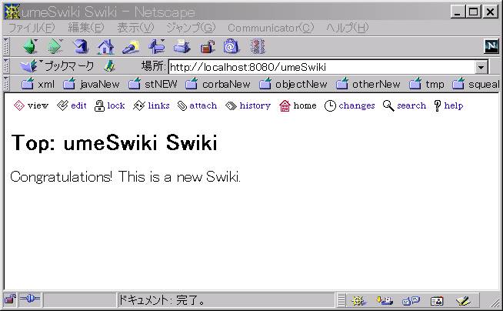503x311 pixels.
Task: Click the changes link
Action: 357,106
